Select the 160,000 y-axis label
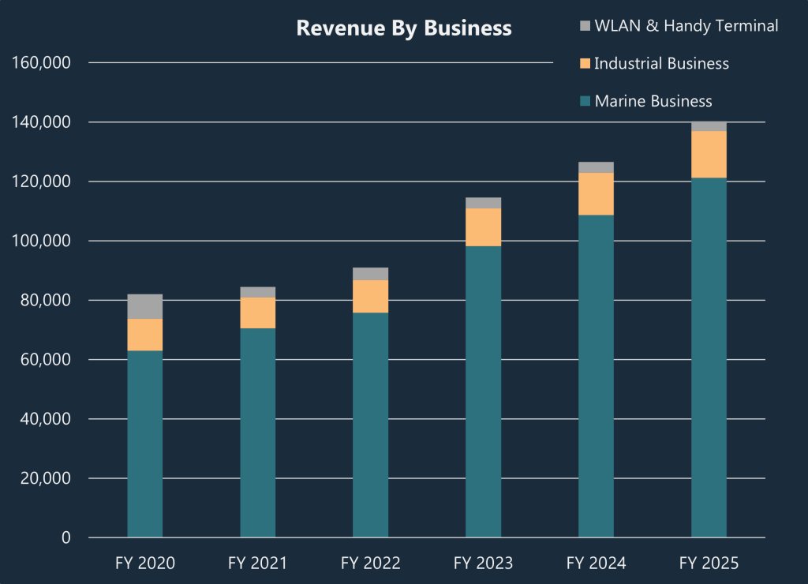The image size is (808, 584). coord(39,62)
